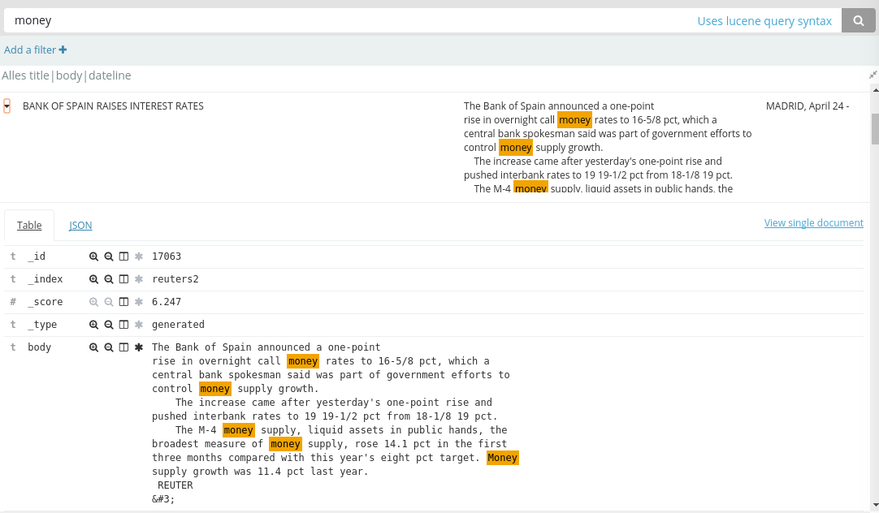The height and width of the screenshot is (513, 879).
Task: Click the capitalized highlighted Money in body text
Action: (x=502, y=458)
